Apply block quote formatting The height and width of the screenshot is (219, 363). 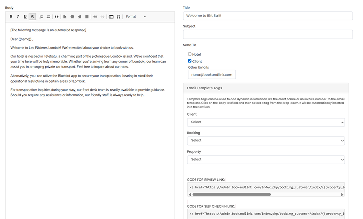coord(56,17)
